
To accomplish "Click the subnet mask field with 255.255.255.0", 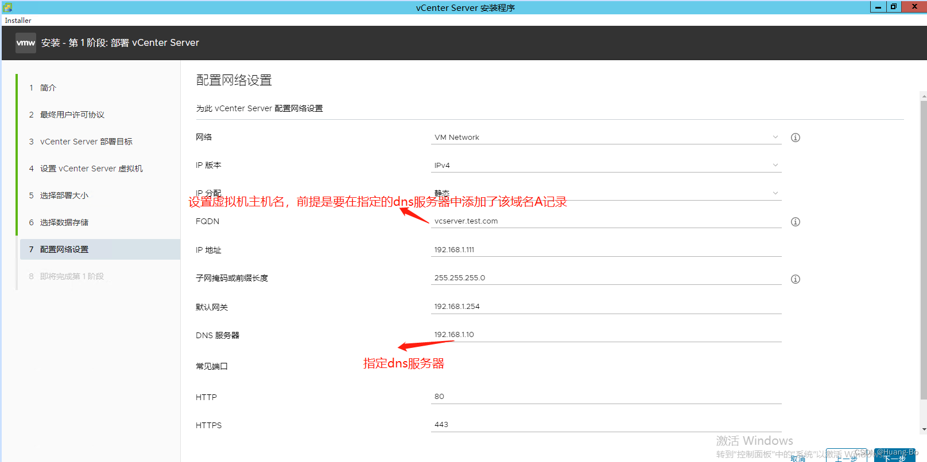I will pos(606,278).
